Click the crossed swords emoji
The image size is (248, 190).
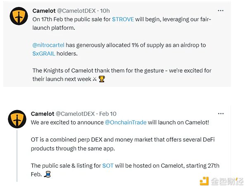click(94, 79)
